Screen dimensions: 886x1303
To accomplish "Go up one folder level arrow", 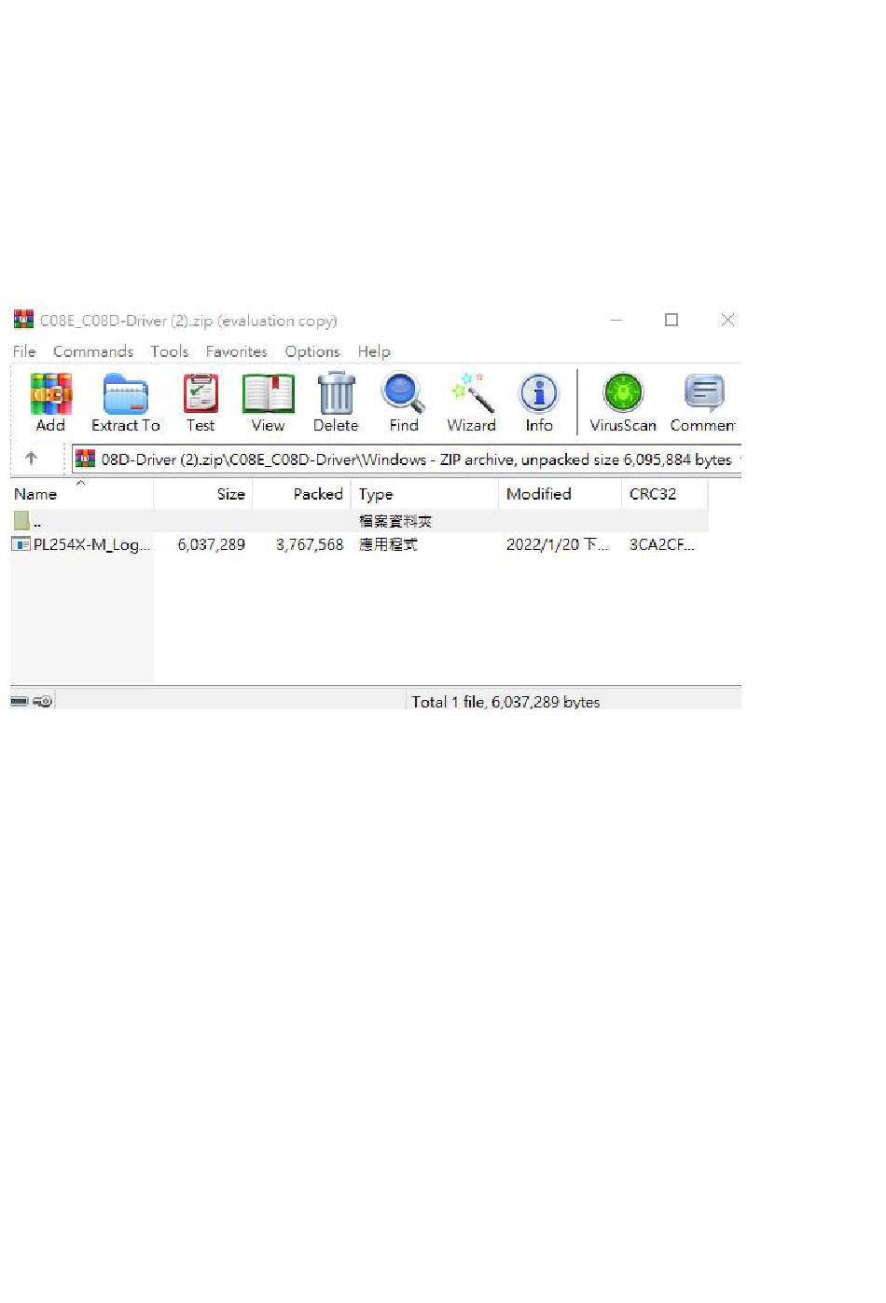I will [x=31, y=459].
